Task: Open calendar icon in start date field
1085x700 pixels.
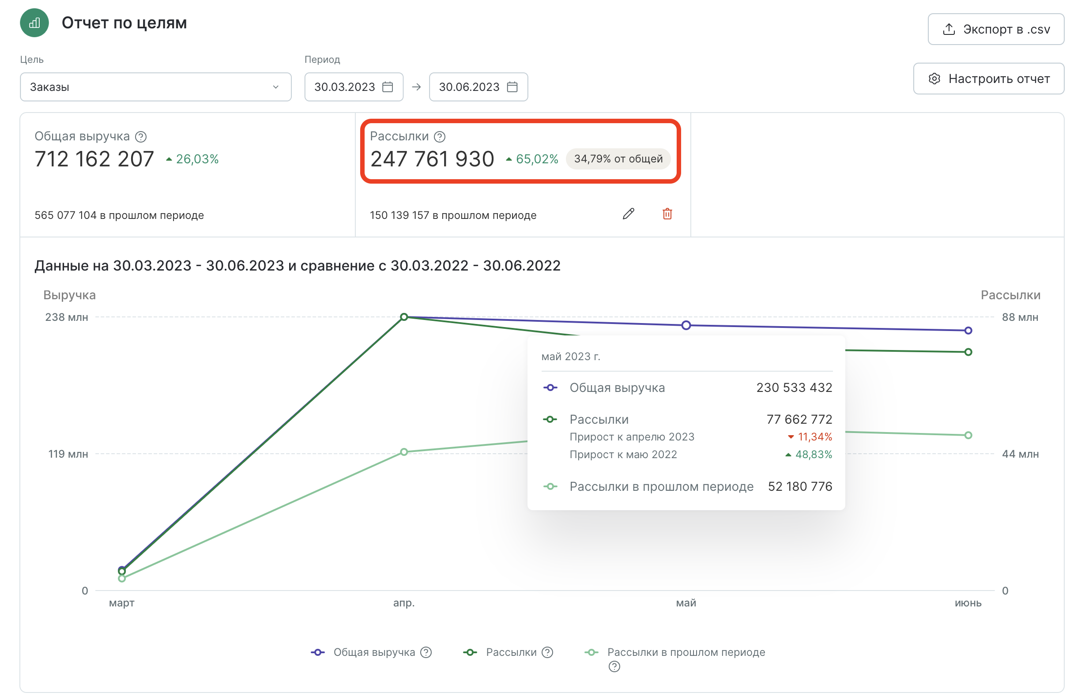Action: click(388, 87)
